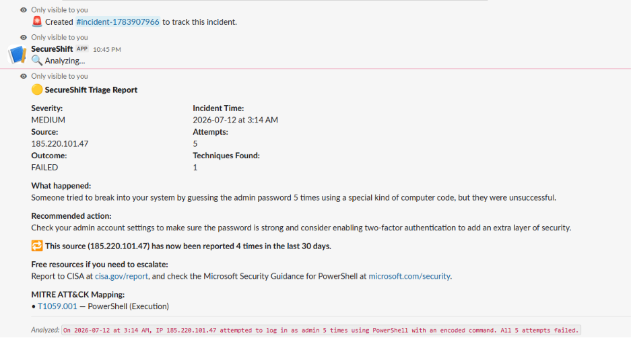This screenshot has width=631, height=338.
Task: Click the SecureShift sender name
Action: tap(52, 48)
